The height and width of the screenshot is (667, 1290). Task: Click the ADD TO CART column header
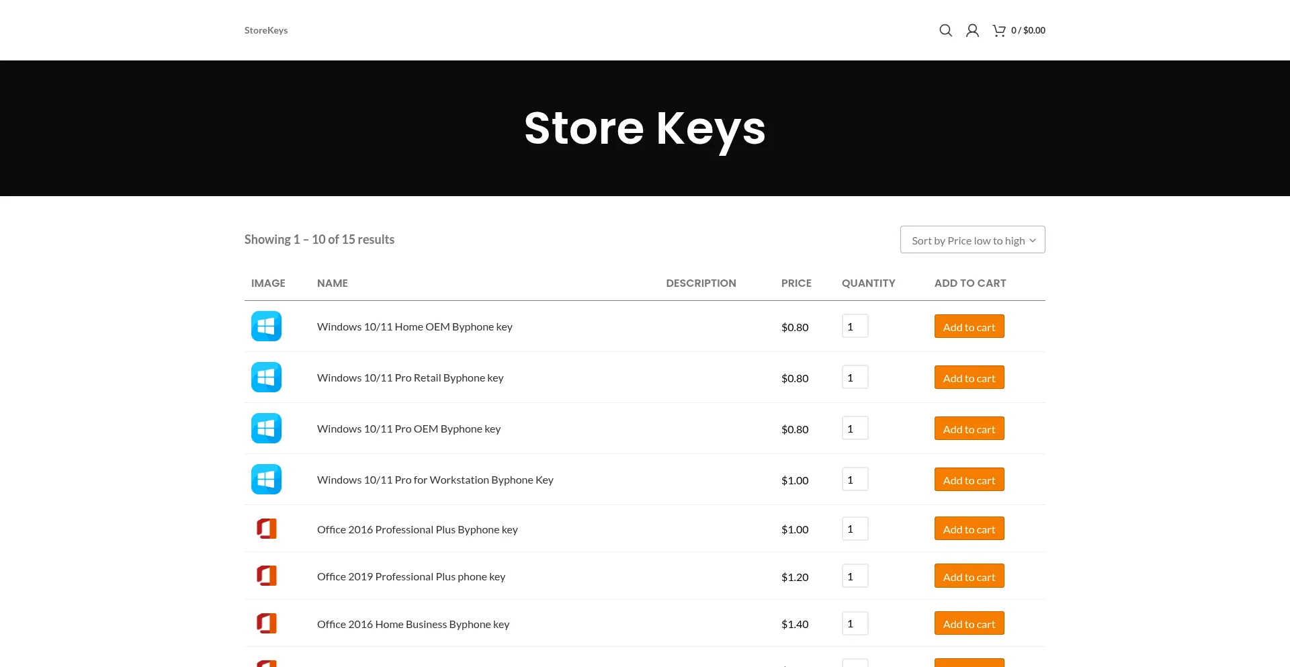click(x=970, y=283)
